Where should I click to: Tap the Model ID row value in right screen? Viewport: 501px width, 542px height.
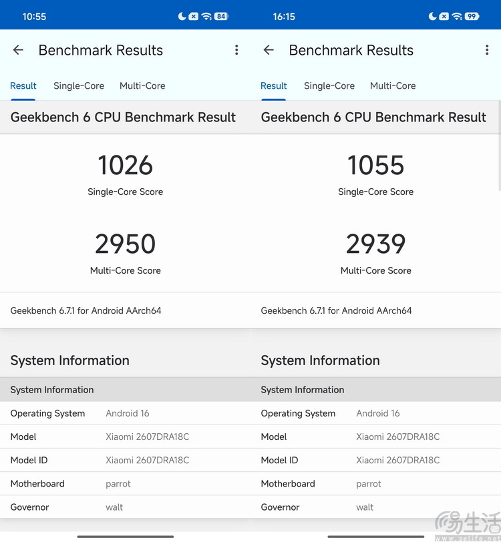pos(398,461)
